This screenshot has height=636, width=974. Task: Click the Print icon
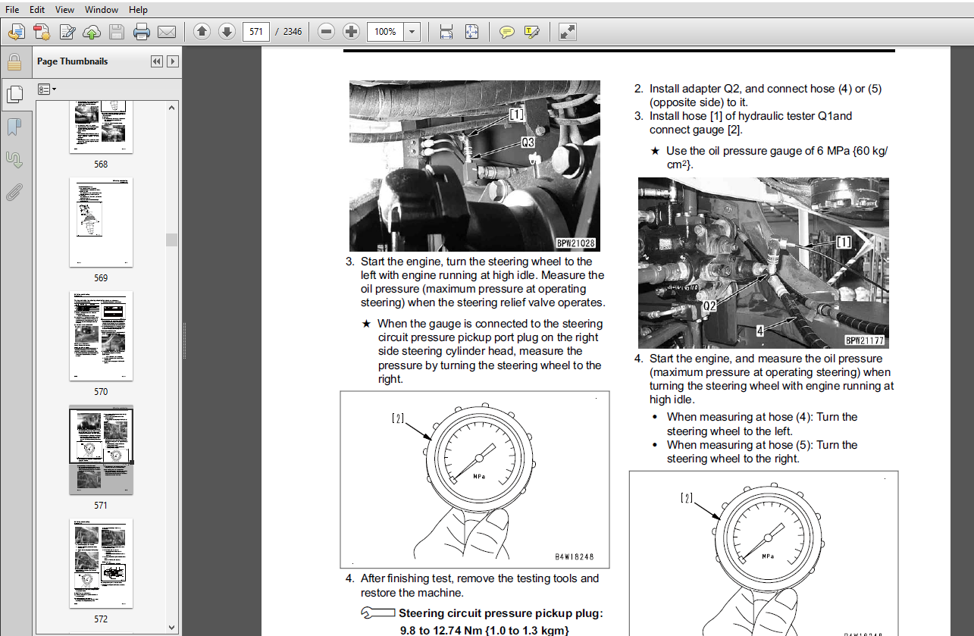(x=141, y=32)
